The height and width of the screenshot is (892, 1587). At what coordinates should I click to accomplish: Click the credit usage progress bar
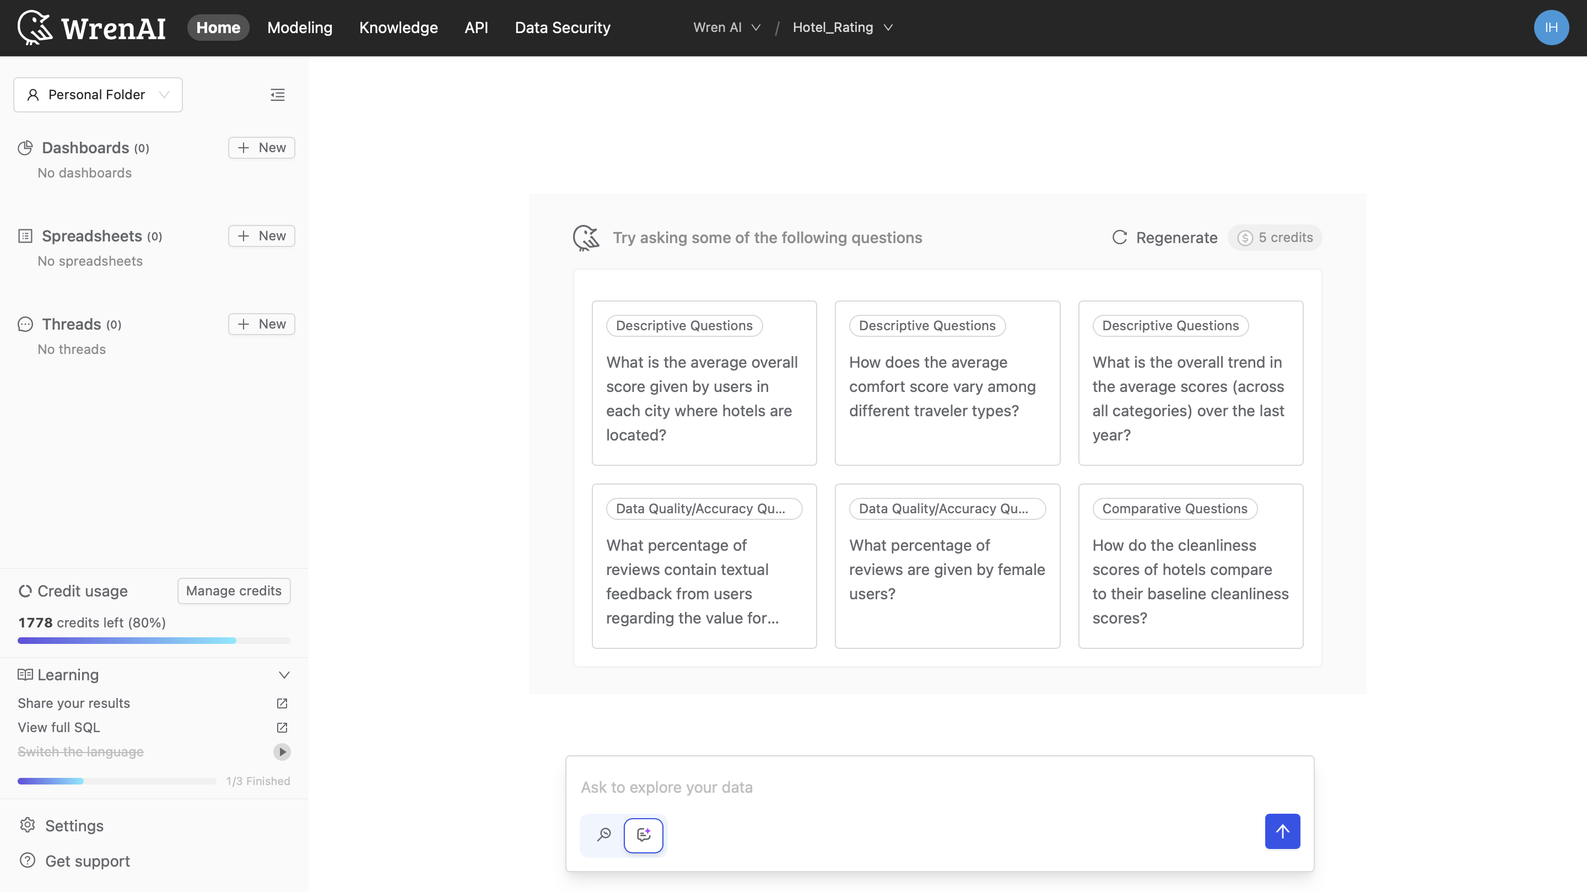point(154,641)
